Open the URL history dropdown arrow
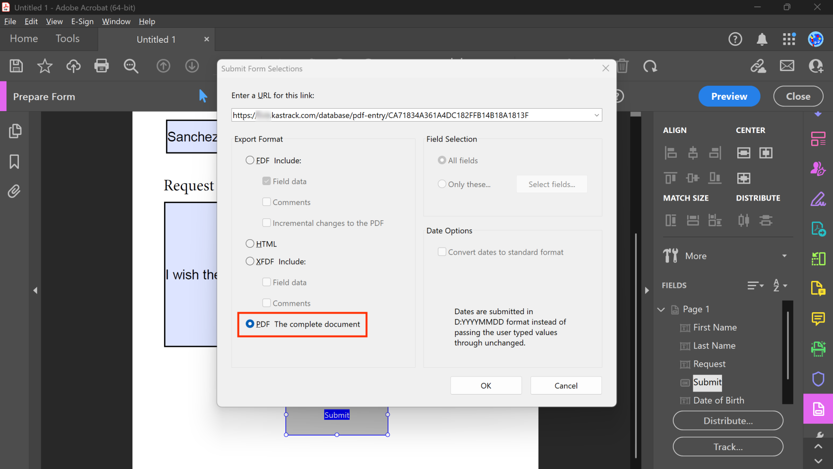The width and height of the screenshot is (833, 469). [596, 115]
